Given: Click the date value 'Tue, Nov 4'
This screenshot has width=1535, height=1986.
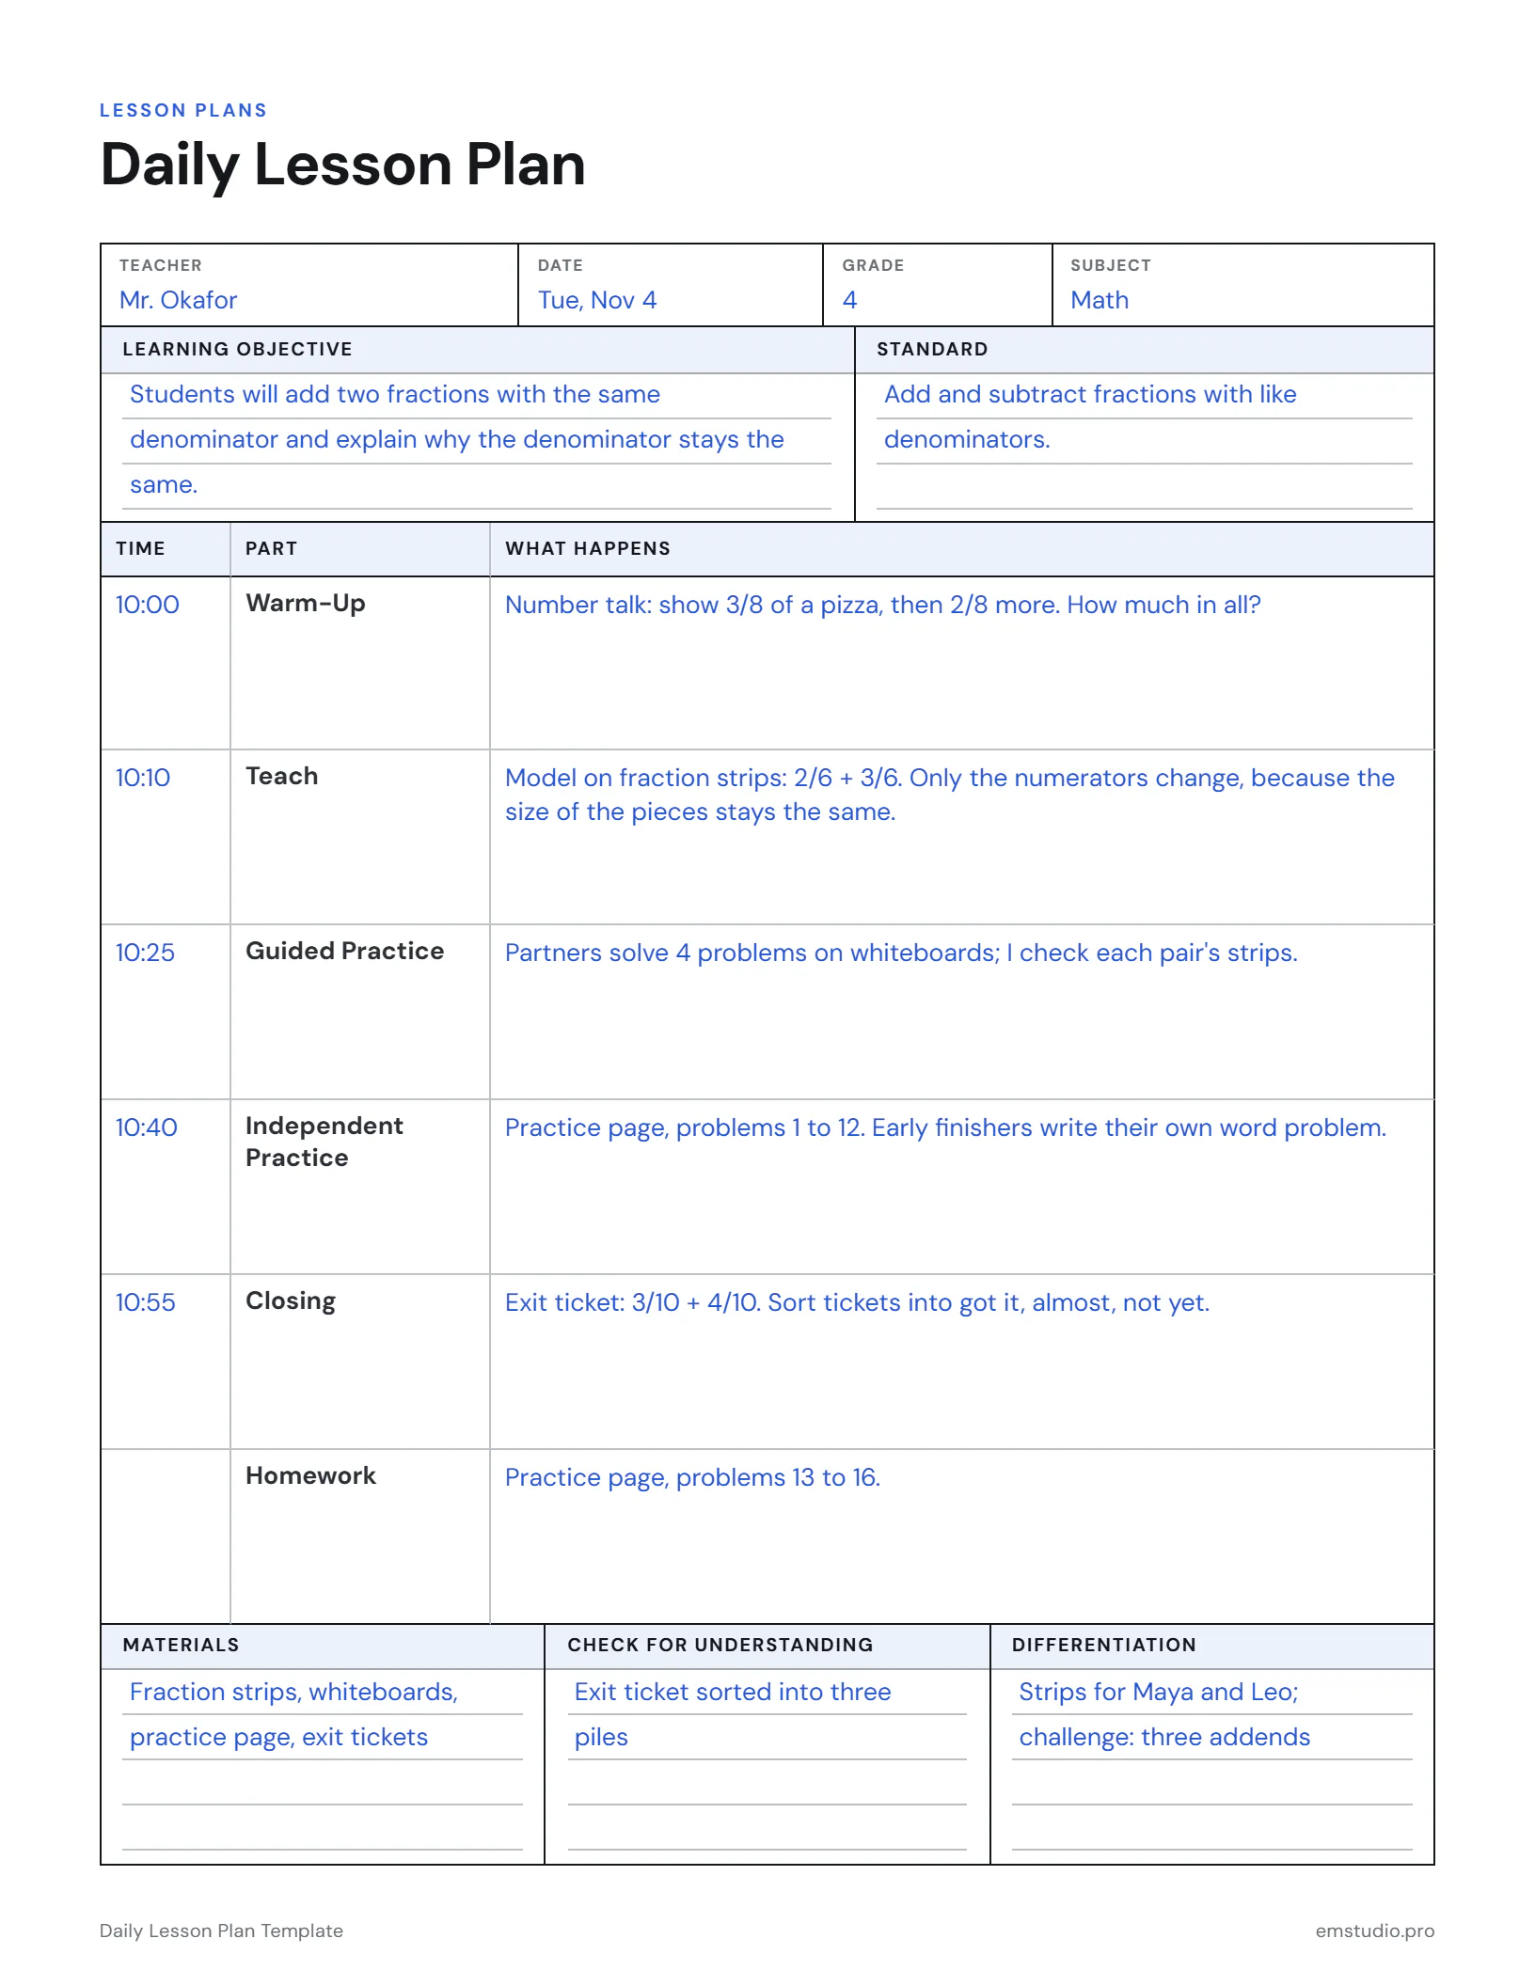Looking at the screenshot, I should [x=597, y=300].
